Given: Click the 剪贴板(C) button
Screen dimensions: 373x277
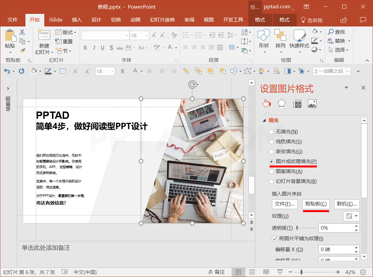Looking at the screenshot, I should tap(316, 204).
